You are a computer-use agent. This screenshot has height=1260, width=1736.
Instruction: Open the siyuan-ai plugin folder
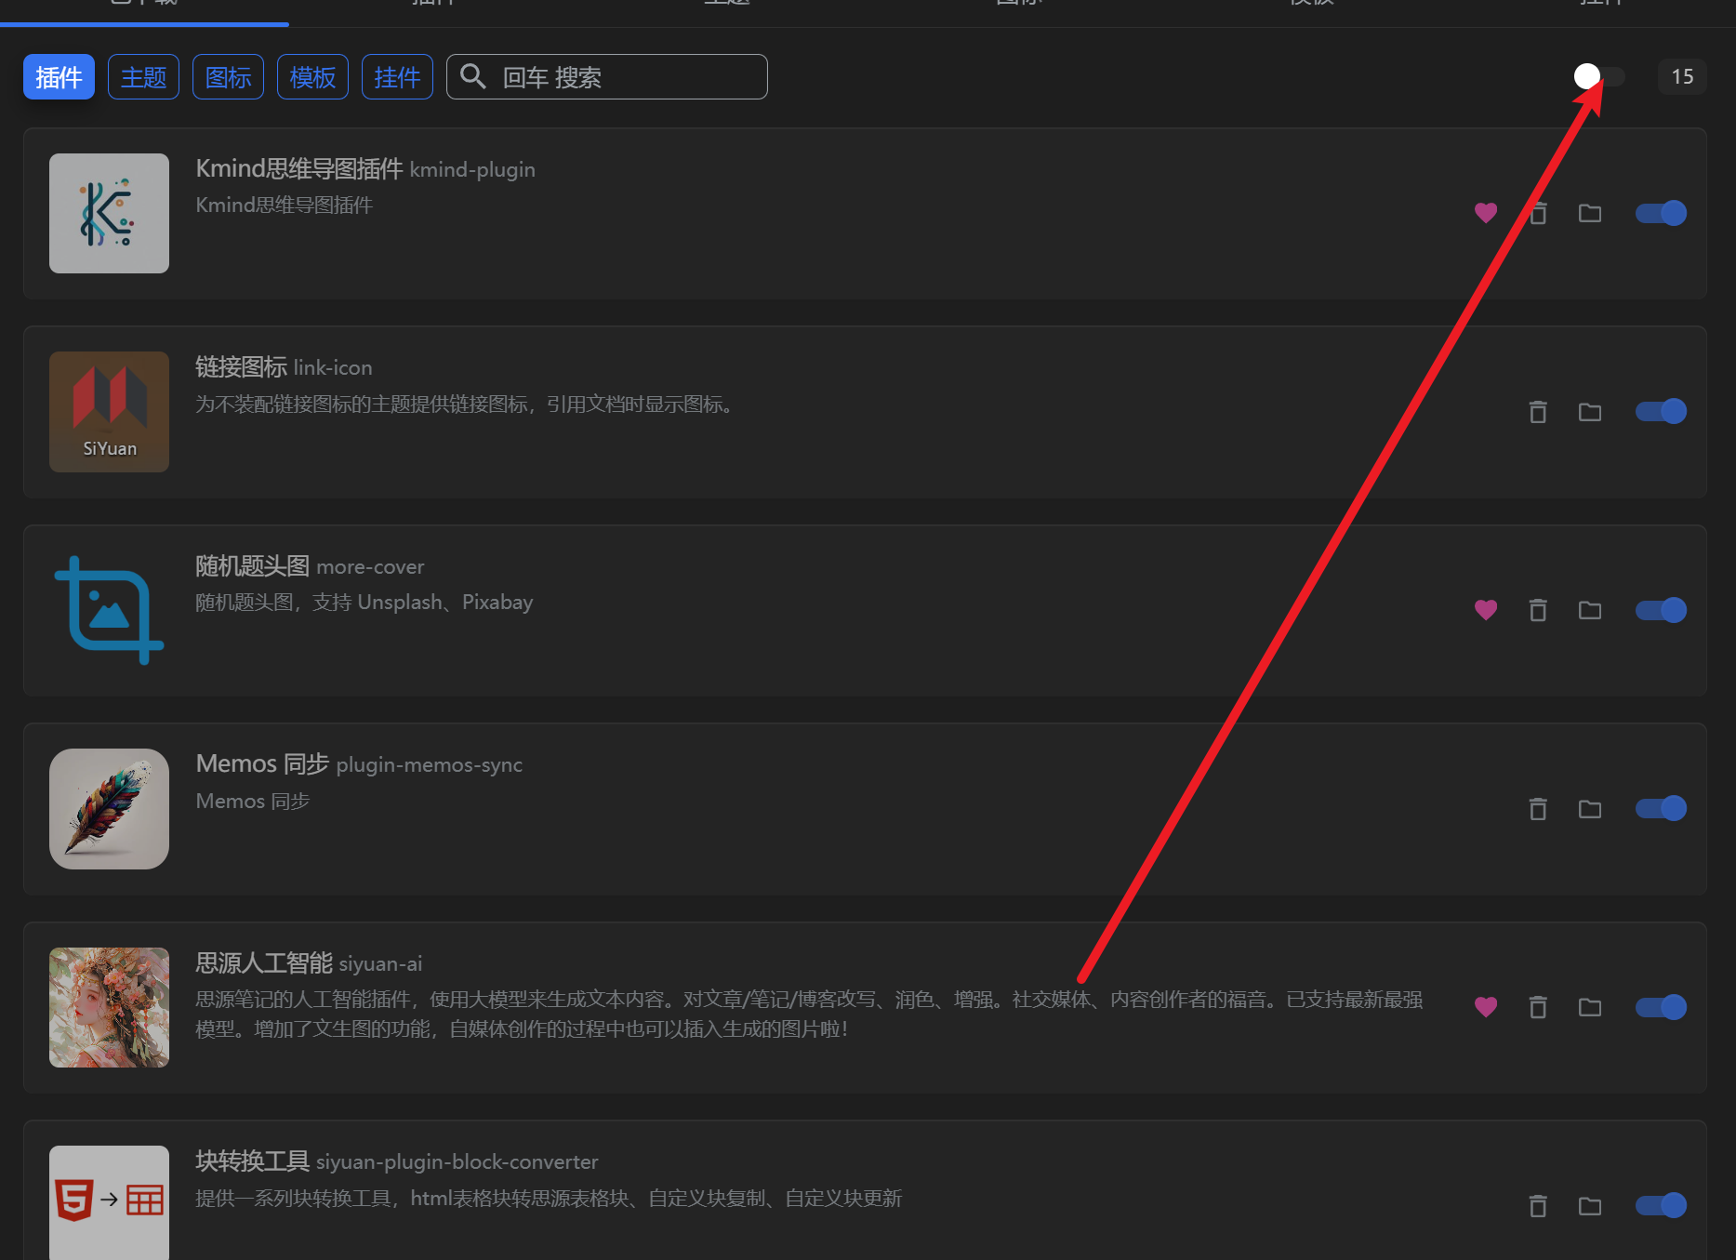1590,1007
